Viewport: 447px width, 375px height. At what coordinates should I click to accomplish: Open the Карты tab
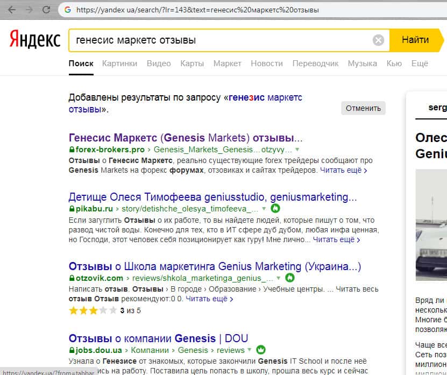192,63
